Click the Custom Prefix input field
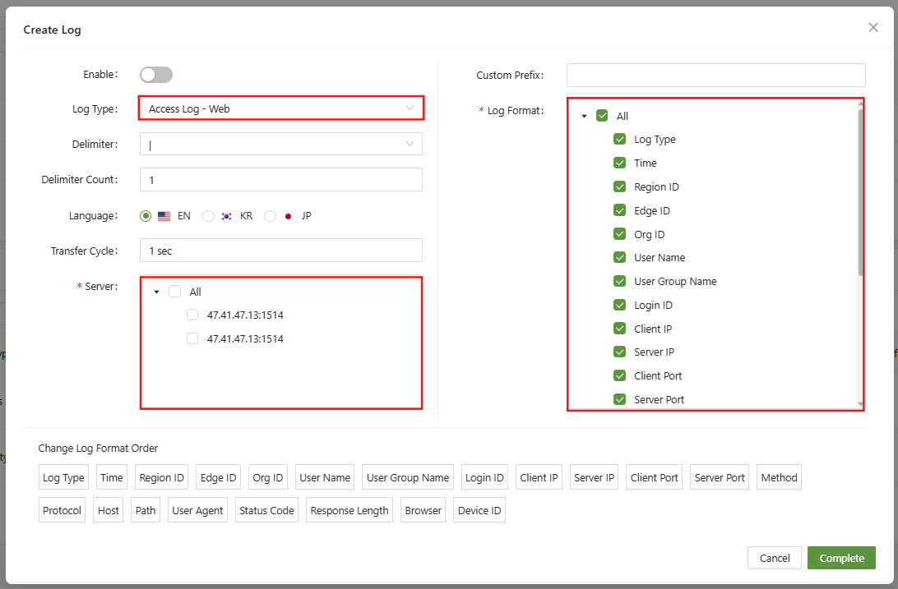Viewport: 898px width, 589px height. 715,76
